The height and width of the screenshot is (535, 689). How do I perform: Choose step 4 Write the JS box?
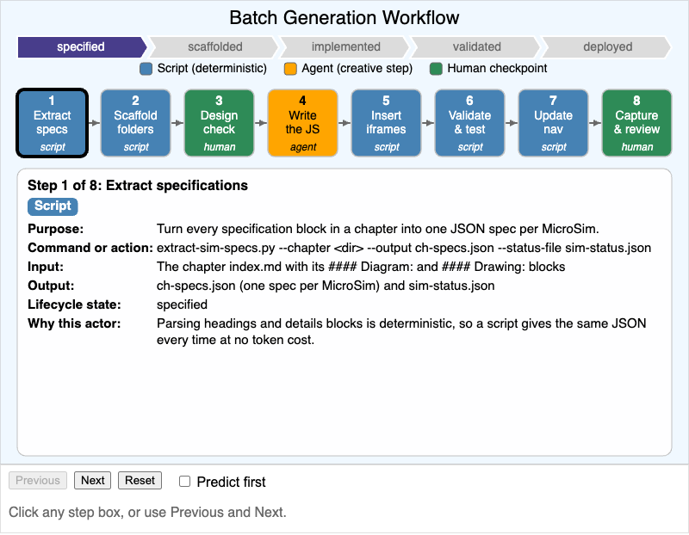coord(302,123)
